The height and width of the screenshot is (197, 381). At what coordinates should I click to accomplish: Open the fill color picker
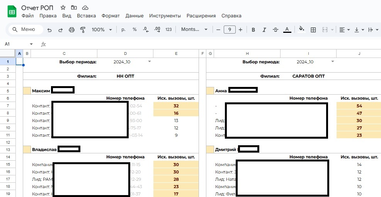pyautogui.click(x=301, y=30)
